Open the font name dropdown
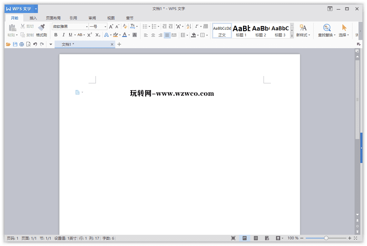Screen dimensions: 367x246 [87, 26]
